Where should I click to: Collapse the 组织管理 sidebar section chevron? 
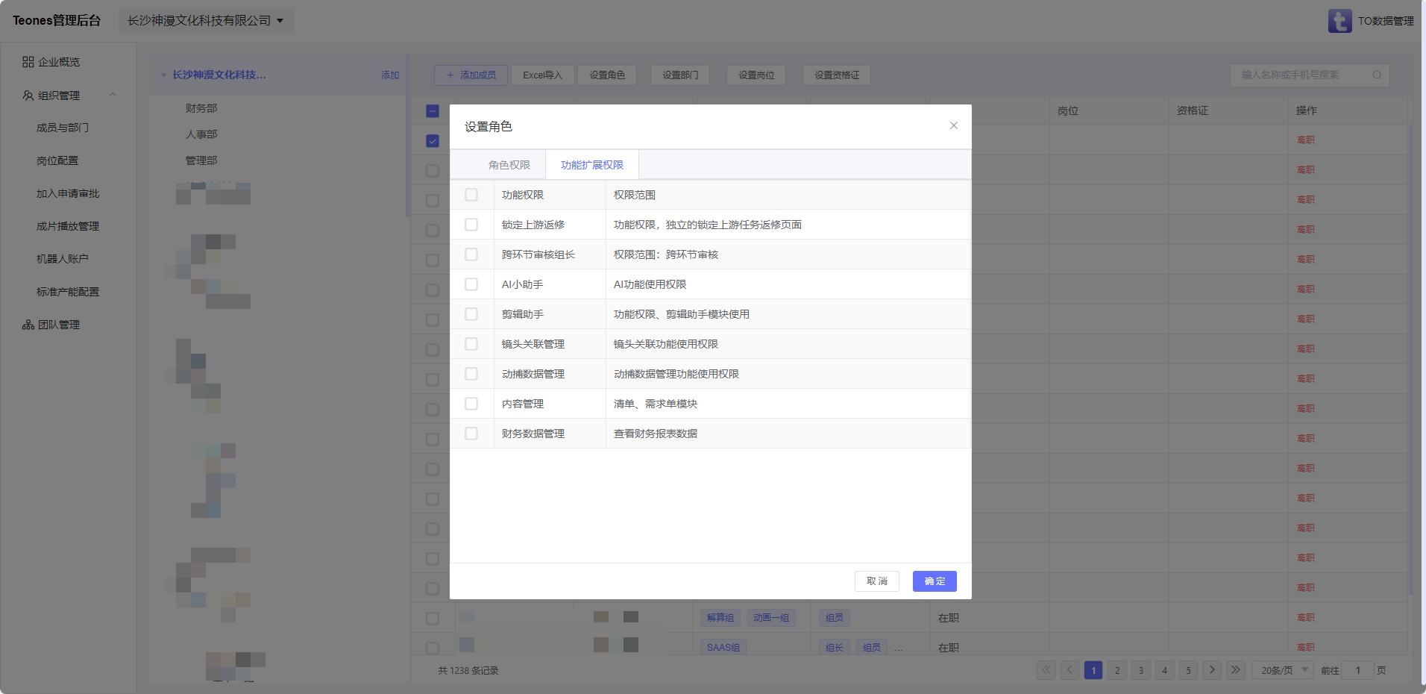tap(113, 95)
